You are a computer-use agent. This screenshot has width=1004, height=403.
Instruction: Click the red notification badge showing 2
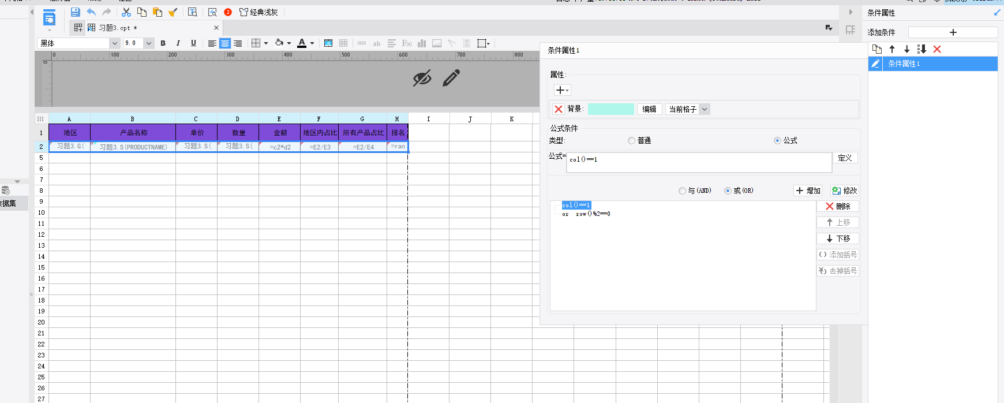228,12
